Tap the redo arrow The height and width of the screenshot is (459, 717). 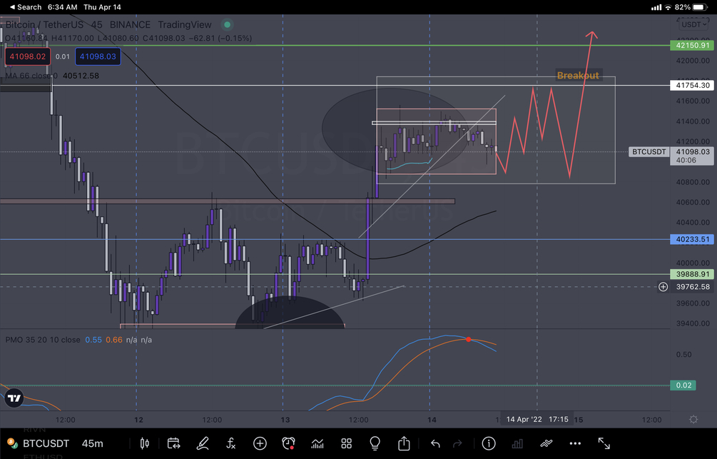[457, 443]
